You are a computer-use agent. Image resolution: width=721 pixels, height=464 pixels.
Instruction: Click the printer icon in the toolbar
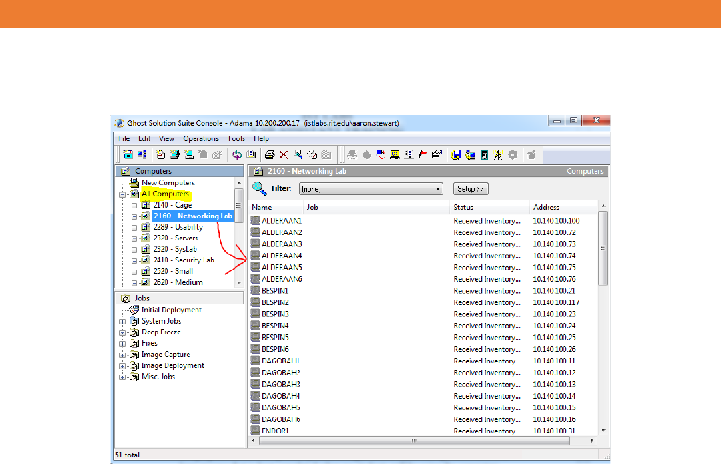[270, 154]
